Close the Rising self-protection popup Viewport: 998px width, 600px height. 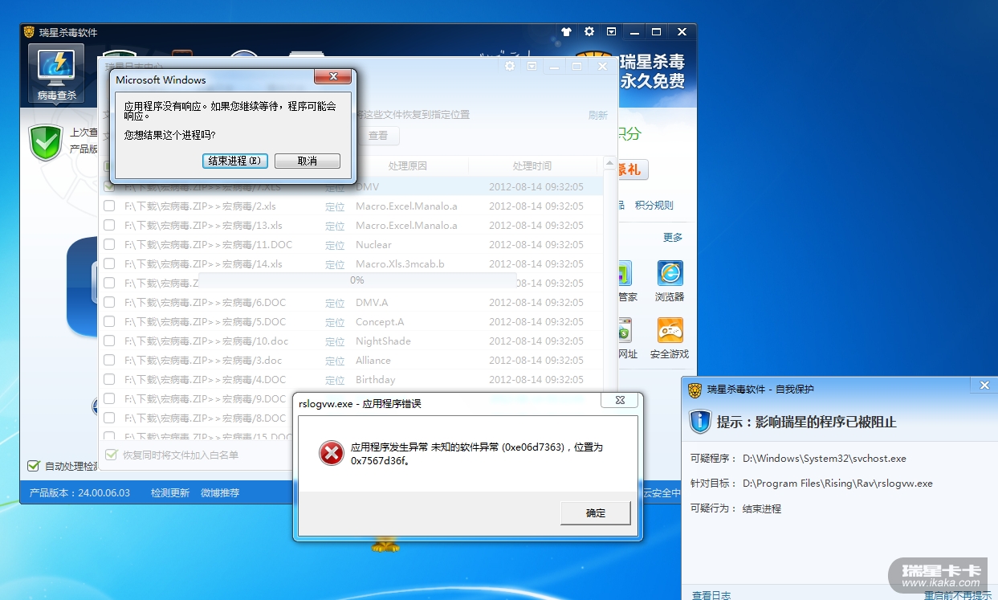[984, 386]
